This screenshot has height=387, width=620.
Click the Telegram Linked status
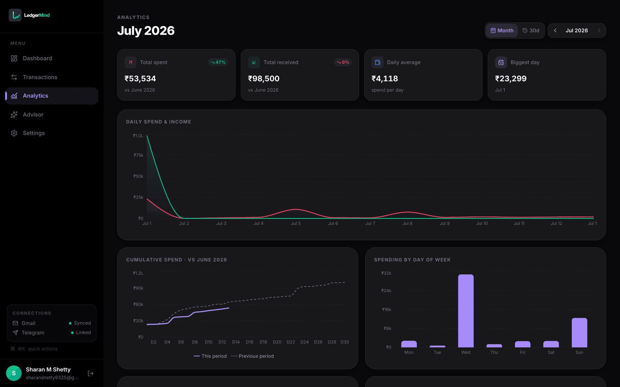[x=81, y=333]
